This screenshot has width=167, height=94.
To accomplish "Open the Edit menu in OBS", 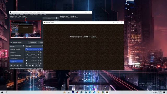I will [x=14, y=15].
